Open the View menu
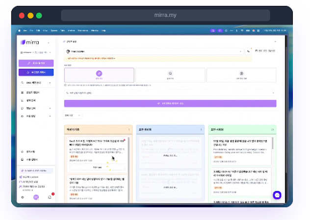 45,30
